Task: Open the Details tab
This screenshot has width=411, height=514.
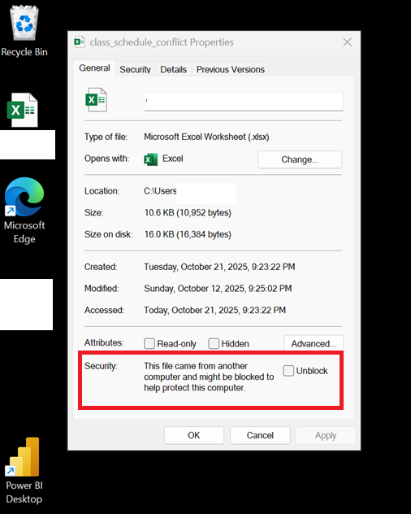Action: pyautogui.click(x=173, y=69)
